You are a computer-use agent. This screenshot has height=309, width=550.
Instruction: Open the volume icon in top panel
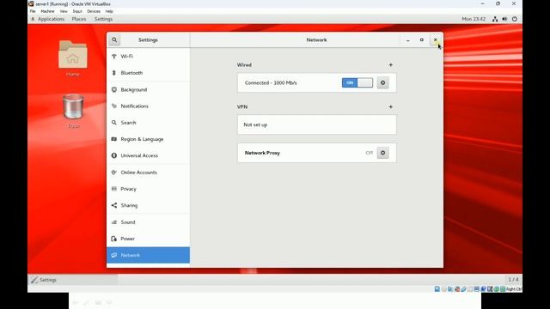click(504, 19)
